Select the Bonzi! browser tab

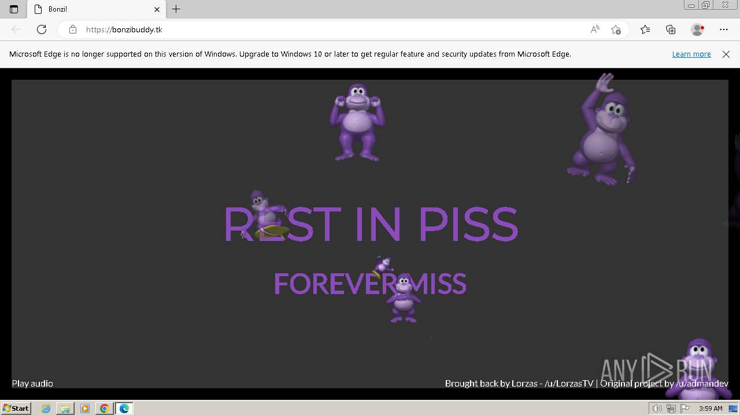97,9
